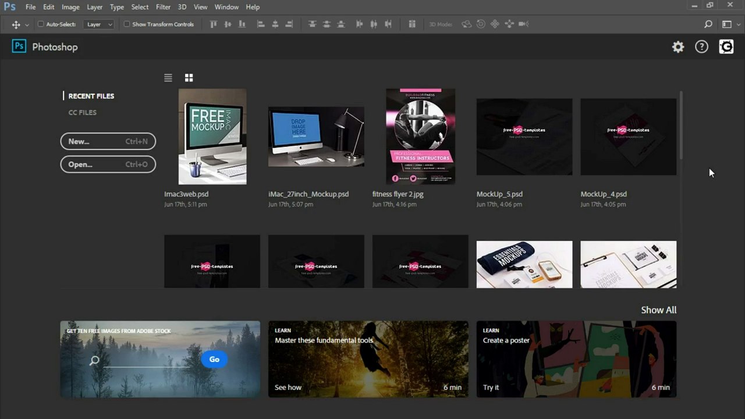Screen dimensions: 745x419
Task: Open the Select menu
Action: pos(140,7)
